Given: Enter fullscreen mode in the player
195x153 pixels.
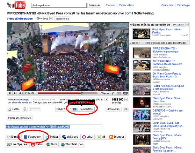Looking at the screenshot, I should (119, 93).
